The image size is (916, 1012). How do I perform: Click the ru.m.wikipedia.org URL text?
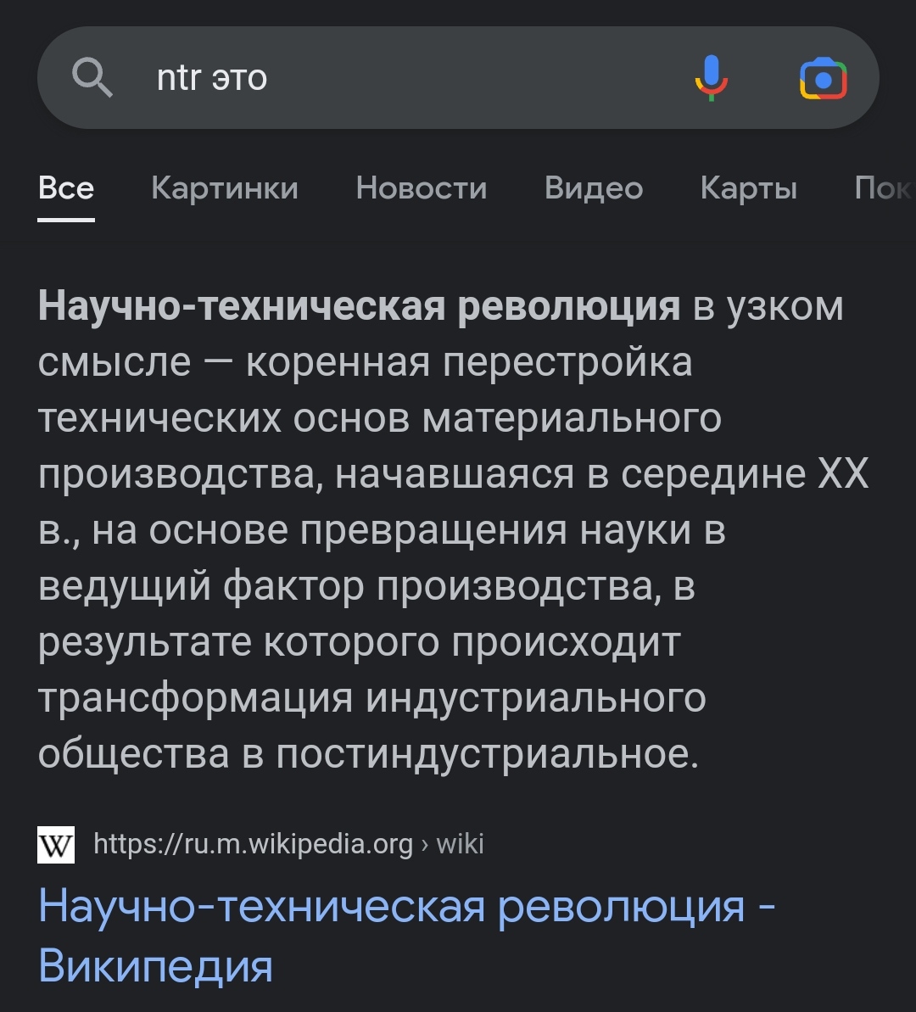pos(253,844)
